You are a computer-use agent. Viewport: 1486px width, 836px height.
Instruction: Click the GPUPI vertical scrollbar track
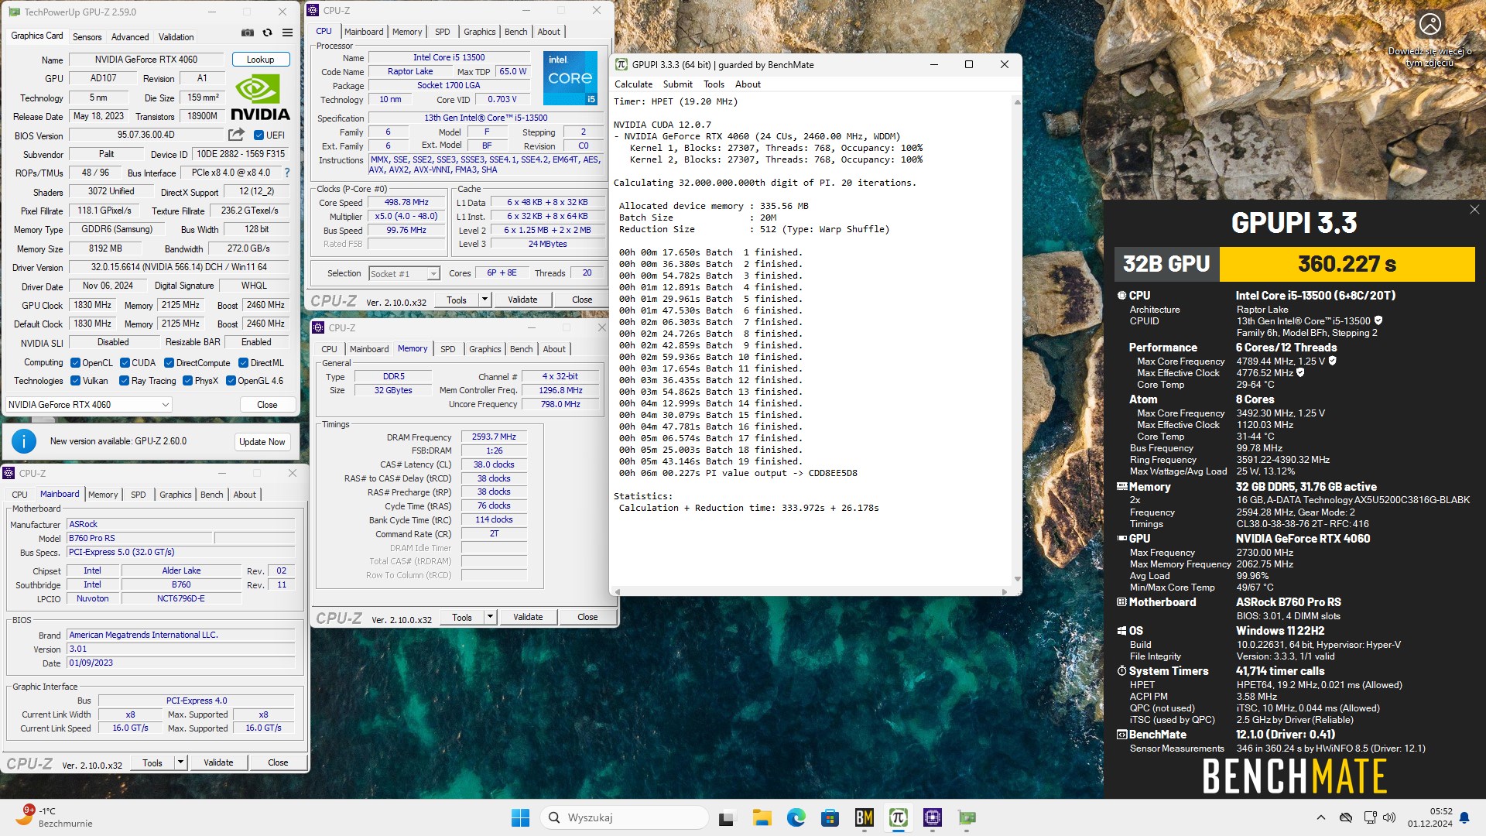click(x=1017, y=341)
